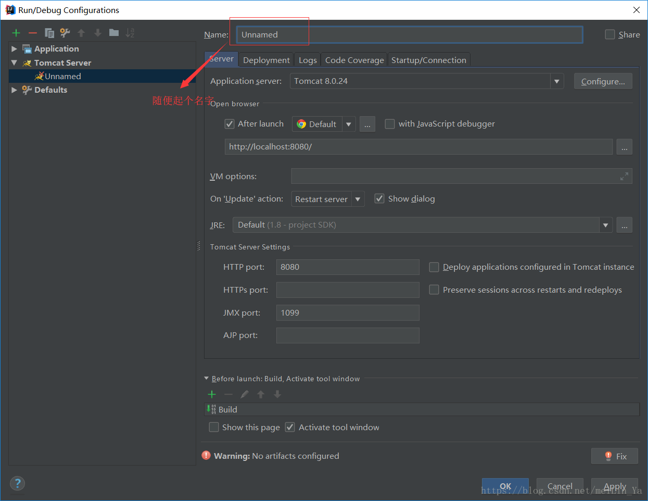Click the localhost:8080 URL field
This screenshot has height=501, width=648.
click(418, 147)
